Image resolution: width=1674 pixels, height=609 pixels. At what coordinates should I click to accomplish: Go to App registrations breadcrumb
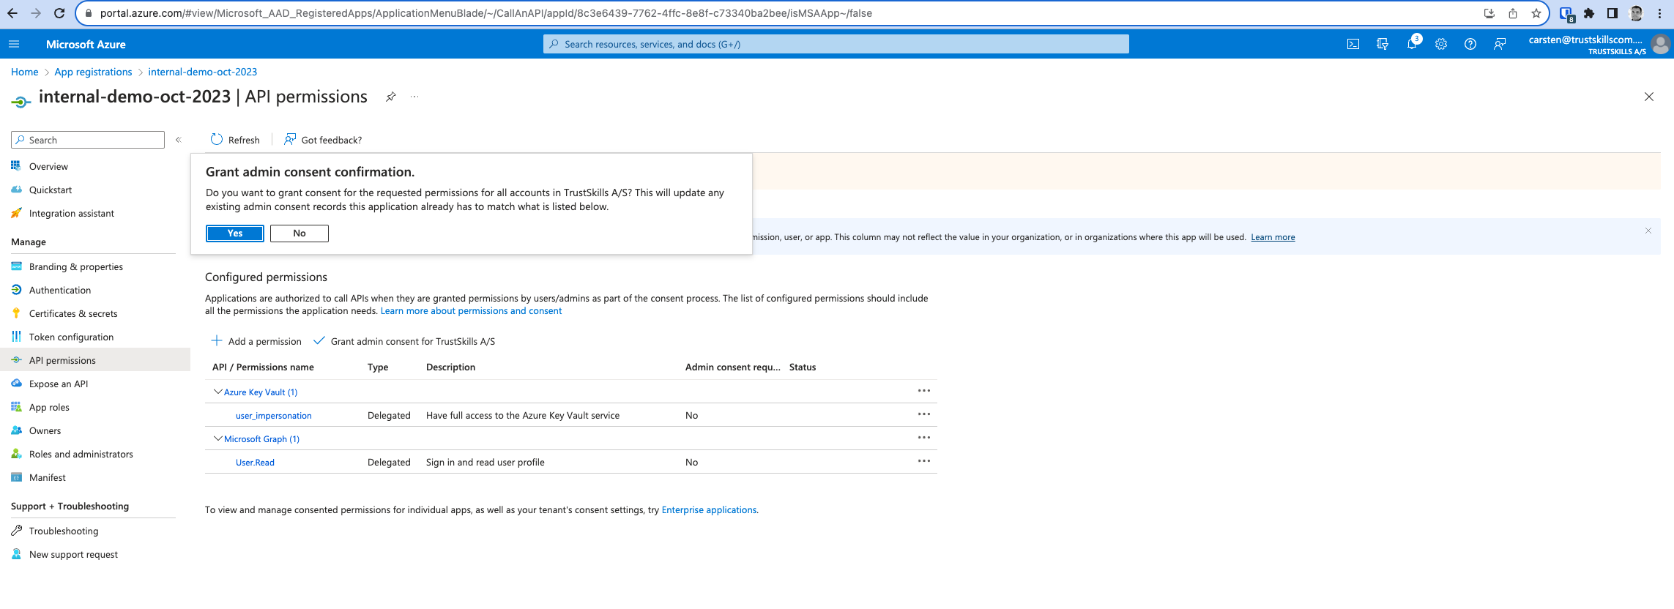[x=93, y=72]
